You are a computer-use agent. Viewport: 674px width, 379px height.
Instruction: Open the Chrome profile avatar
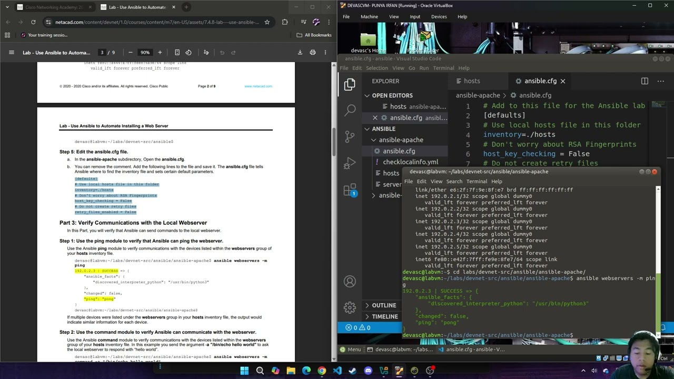(316, 22)
